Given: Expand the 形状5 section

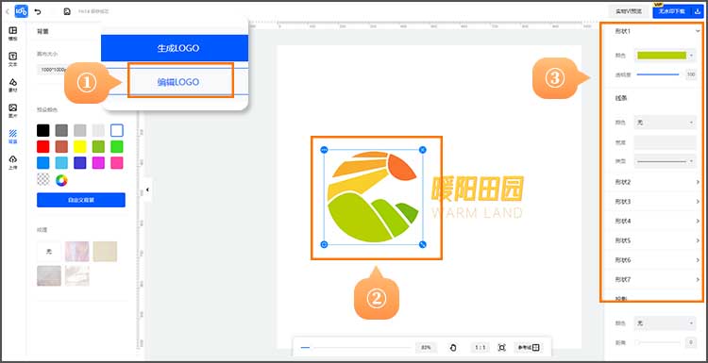Looking at the screenshot, I should [x=657, y=240].
